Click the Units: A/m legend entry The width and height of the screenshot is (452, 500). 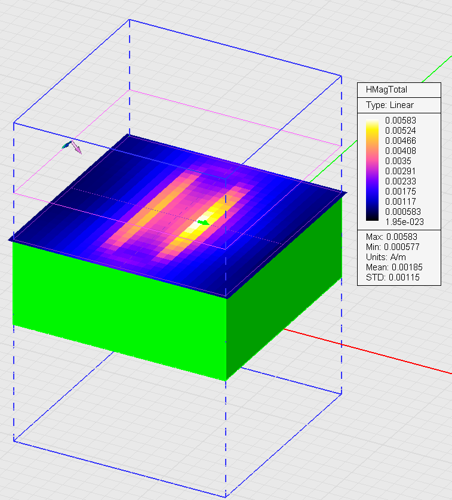[x=387, y=257]
